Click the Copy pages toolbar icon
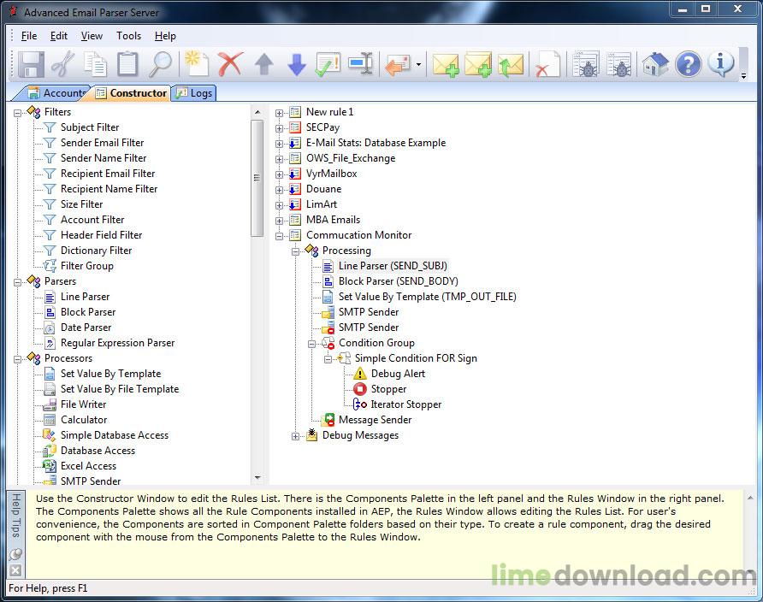763x602 pixels. 96,64
